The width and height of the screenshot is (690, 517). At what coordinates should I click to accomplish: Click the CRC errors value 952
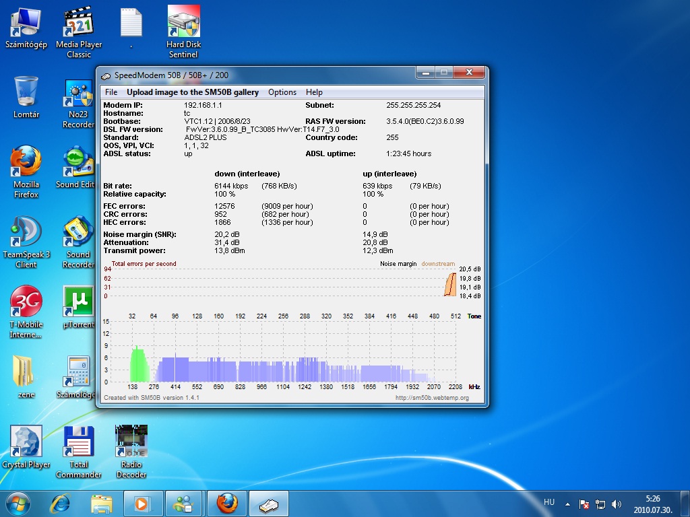(220, 214)
